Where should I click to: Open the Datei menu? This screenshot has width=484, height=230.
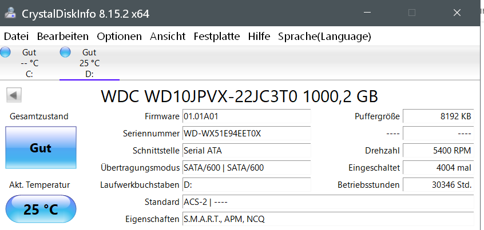pos(16,37)
